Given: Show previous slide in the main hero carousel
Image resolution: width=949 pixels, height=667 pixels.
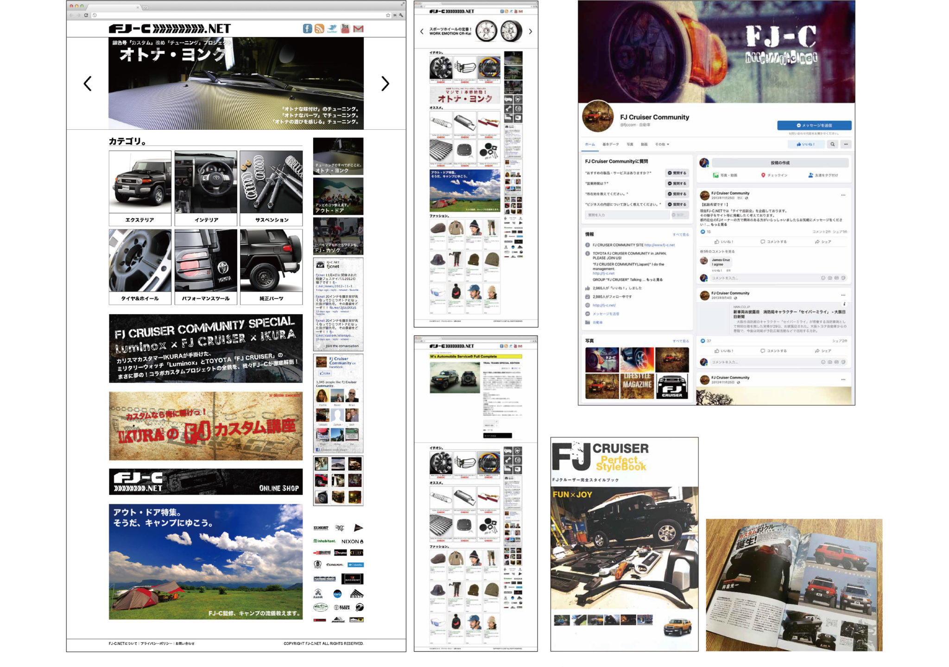Looking at the screenshot, I should click(x=88, y=83).
